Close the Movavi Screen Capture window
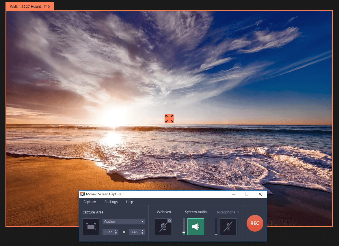The height and width of the screenshot is (246, 339). point(260,194)
